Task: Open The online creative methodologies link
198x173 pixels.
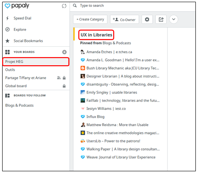Action: [123, 133]
